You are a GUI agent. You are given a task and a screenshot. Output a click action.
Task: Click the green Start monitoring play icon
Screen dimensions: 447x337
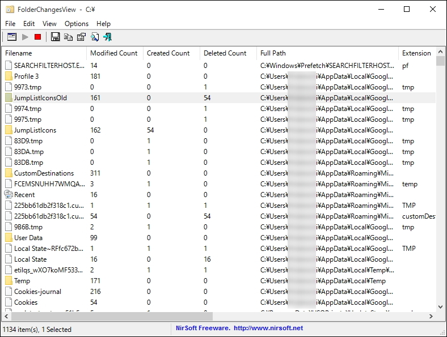click(x=25, y=37)
